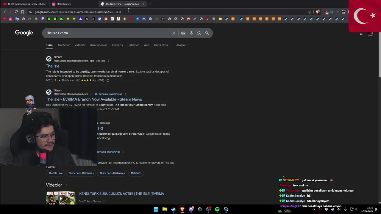Image resolution: width=381 pixels, height=214 pixels.
Task: Open Discord from the taskbar
Action: point(191,209)
